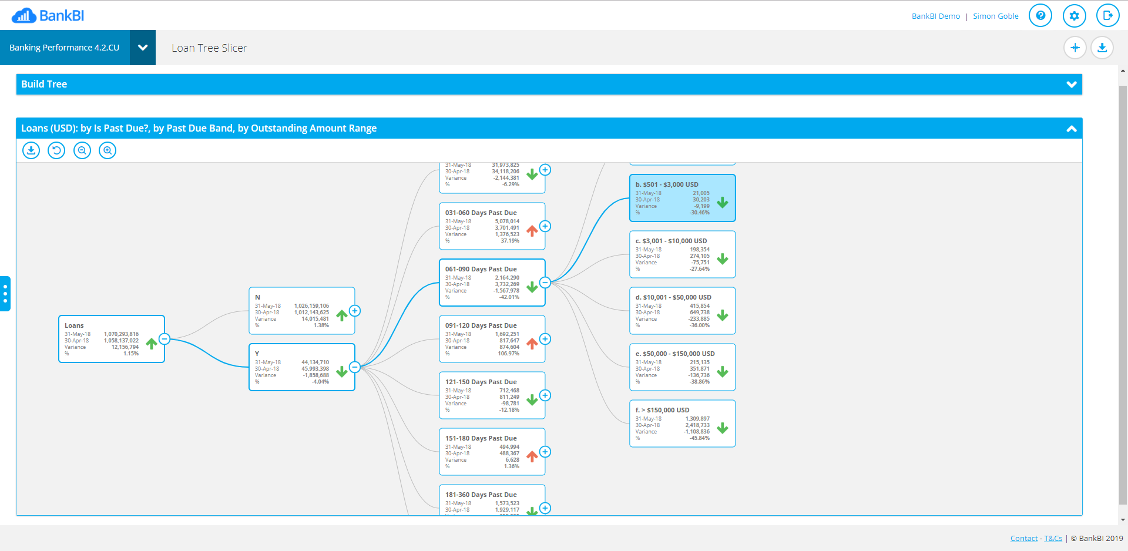Download the loan tree chart image
This screenshot has width=1128, height=551.
(x=31, y=150)
